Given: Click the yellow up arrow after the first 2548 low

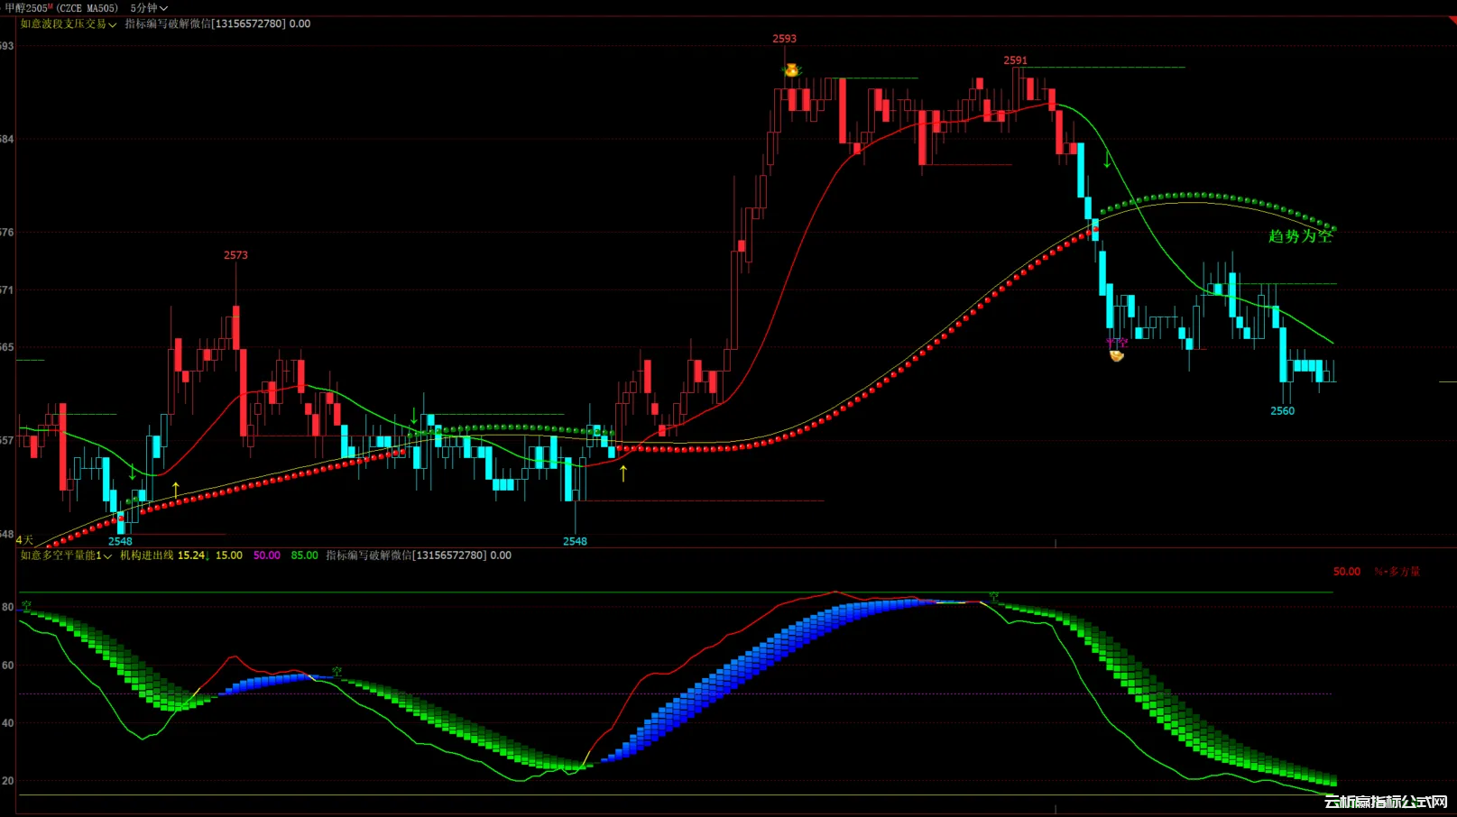Looking at the screenshot, I should (176, 489).
